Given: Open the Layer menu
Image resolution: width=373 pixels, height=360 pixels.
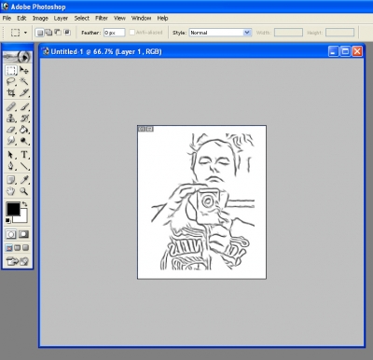Looking at the screenshot, I should pyautogui.click(x=61, y=18).
